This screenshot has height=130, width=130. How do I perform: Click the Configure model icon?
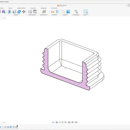(30, 12)
